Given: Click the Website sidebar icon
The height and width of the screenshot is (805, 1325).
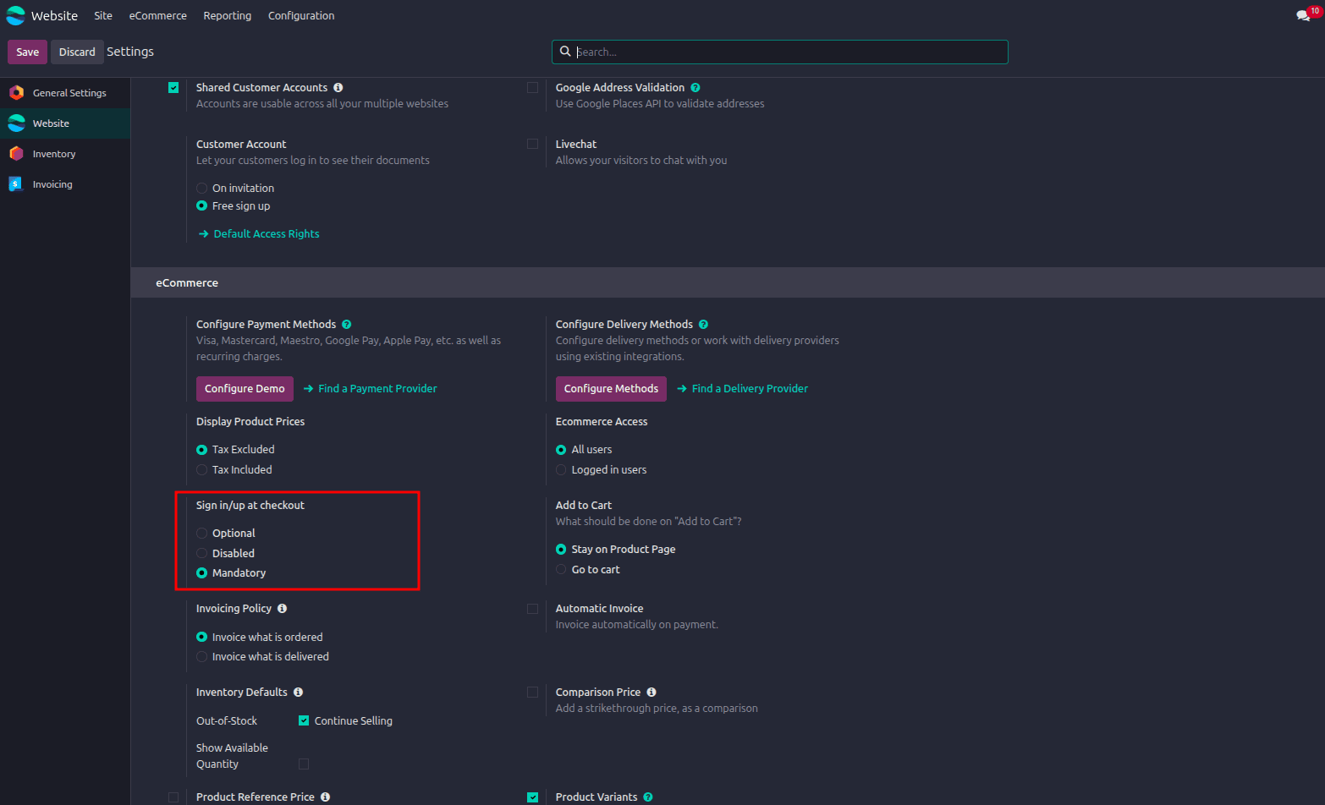Looking at the screenshot, I should point(16,123).
